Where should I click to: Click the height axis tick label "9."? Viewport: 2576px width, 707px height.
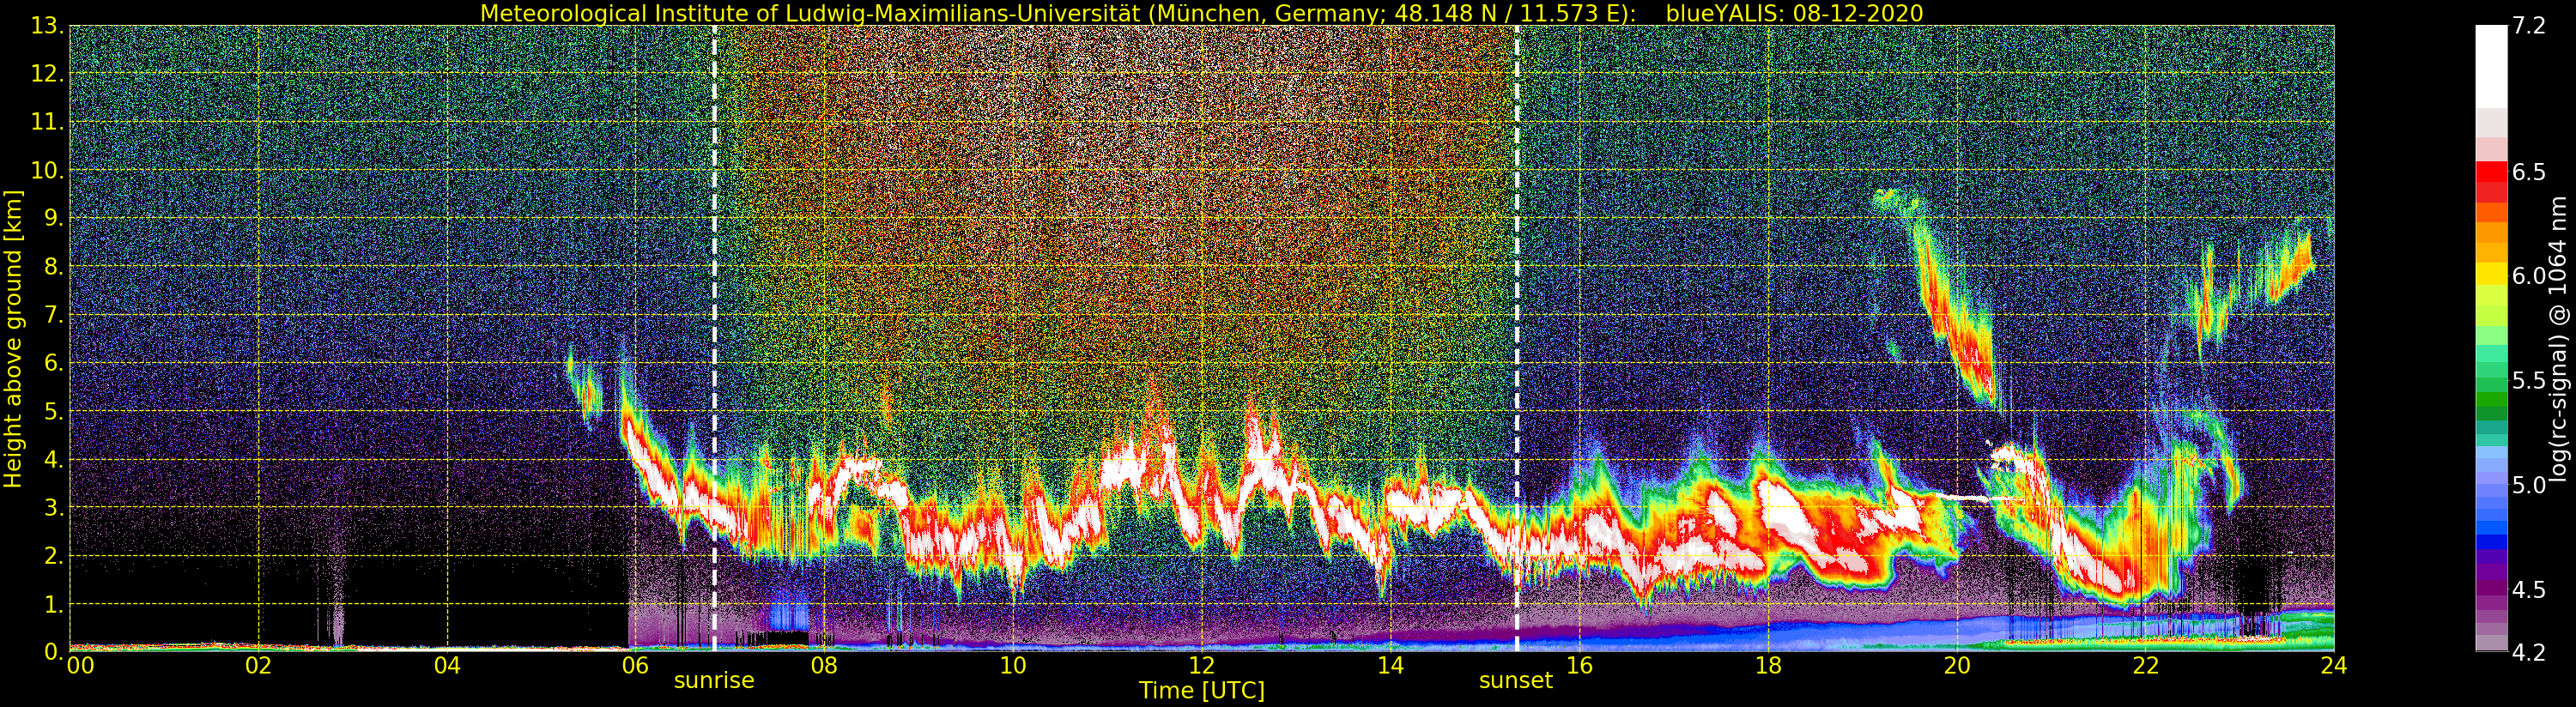click(x=54, y=218)
